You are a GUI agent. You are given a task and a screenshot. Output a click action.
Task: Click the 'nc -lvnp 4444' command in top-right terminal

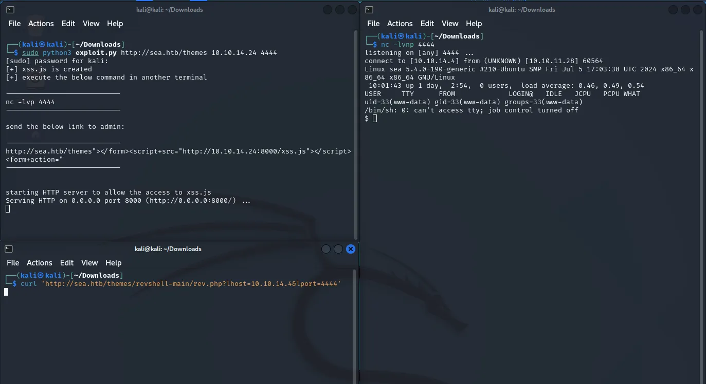pyautogui.click(x=407, y=45)
